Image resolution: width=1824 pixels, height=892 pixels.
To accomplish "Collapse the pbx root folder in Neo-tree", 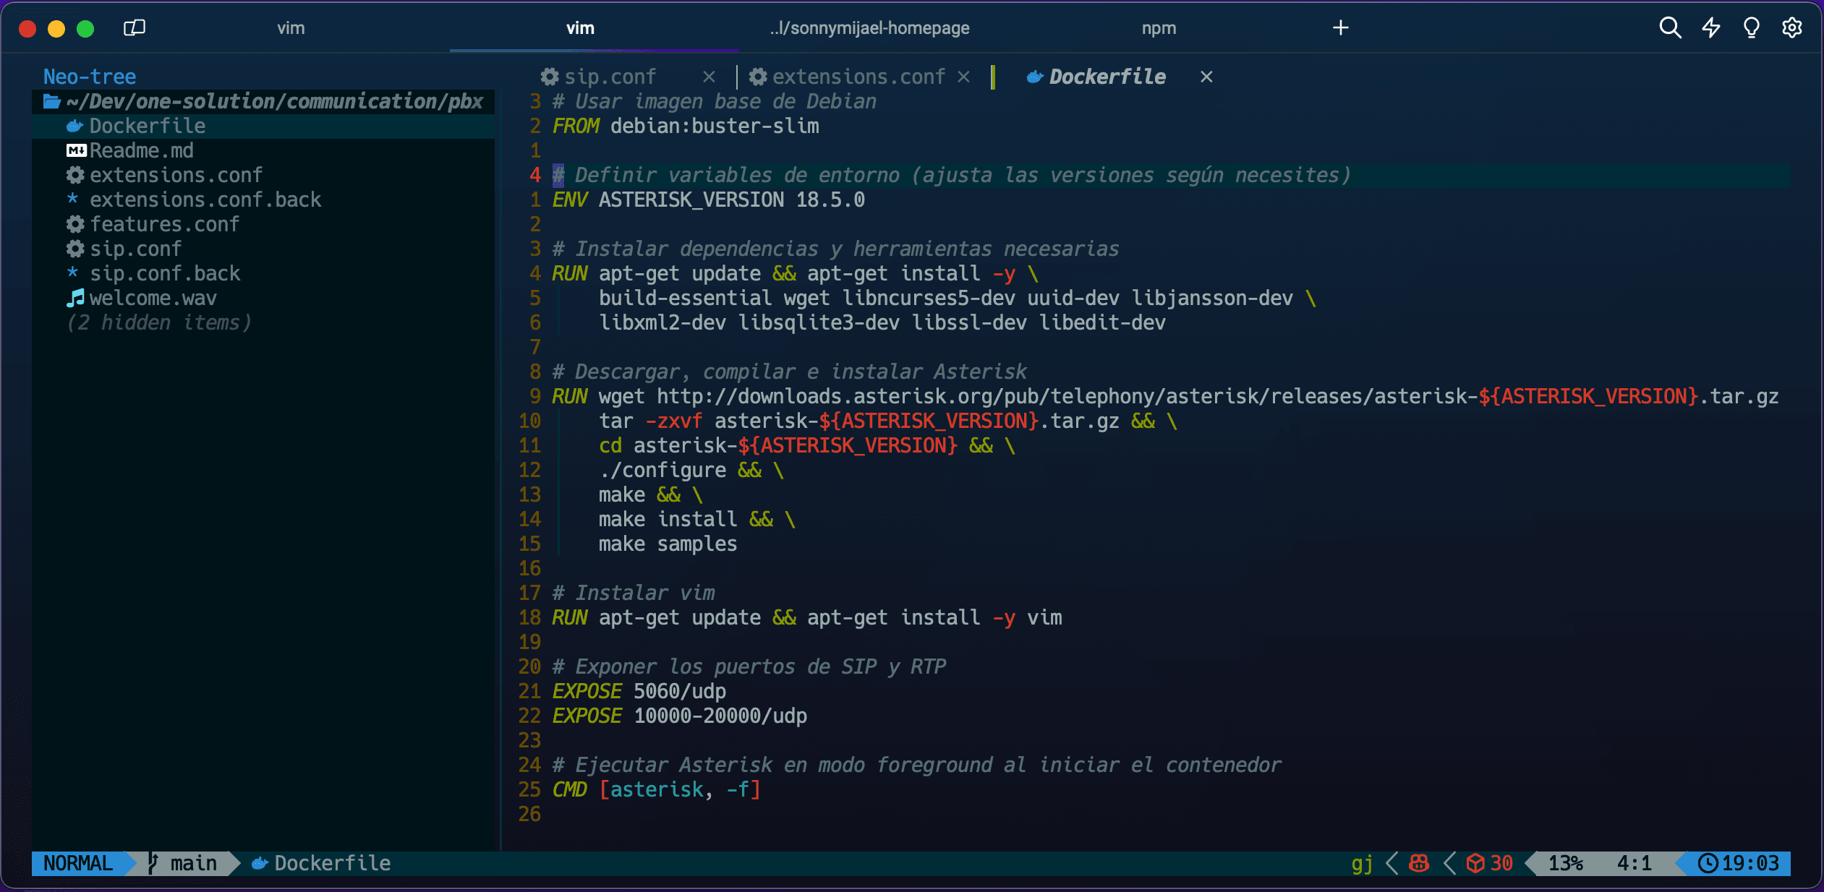I will 264,101.
